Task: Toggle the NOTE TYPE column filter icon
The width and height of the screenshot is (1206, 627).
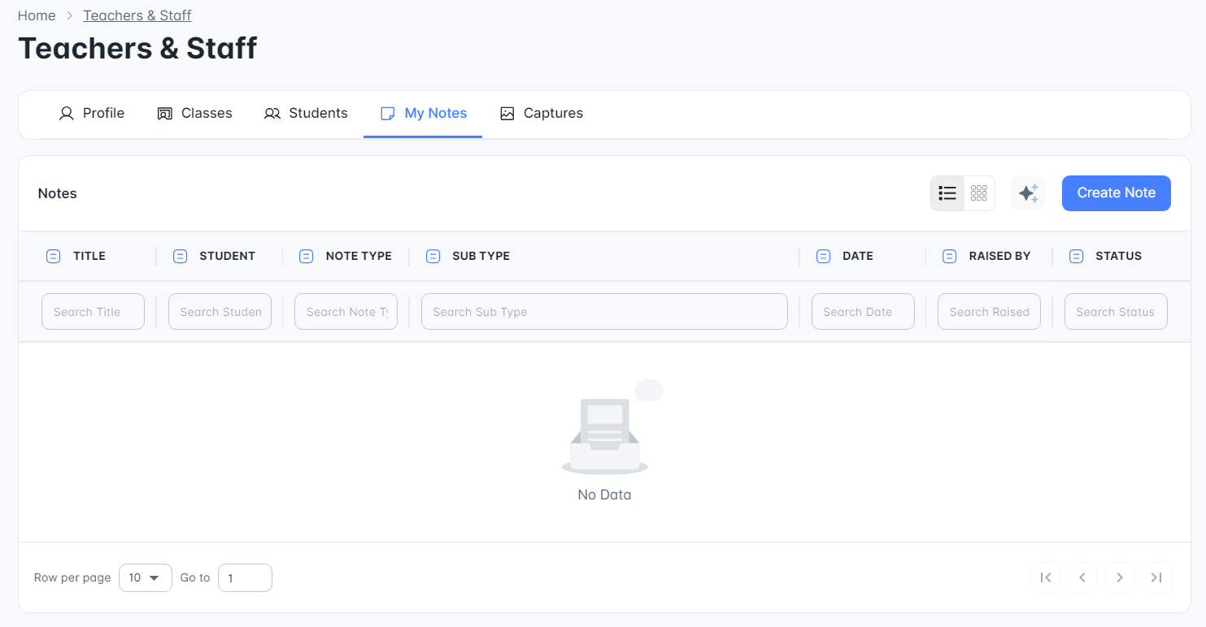Action: click(306, 256)
